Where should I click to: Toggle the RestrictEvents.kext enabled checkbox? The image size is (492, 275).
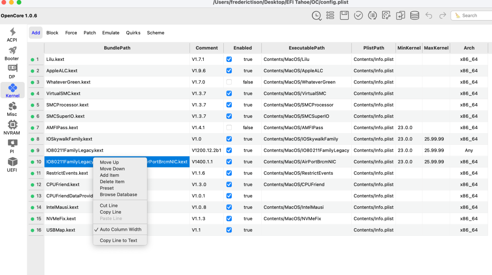229,173
